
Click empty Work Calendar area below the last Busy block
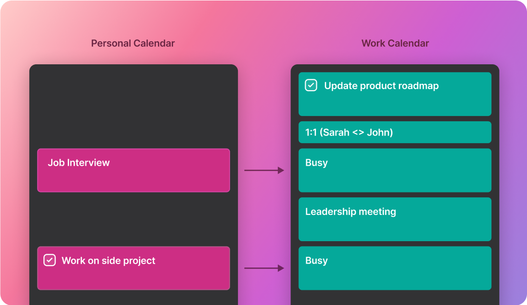click(395, 298)
